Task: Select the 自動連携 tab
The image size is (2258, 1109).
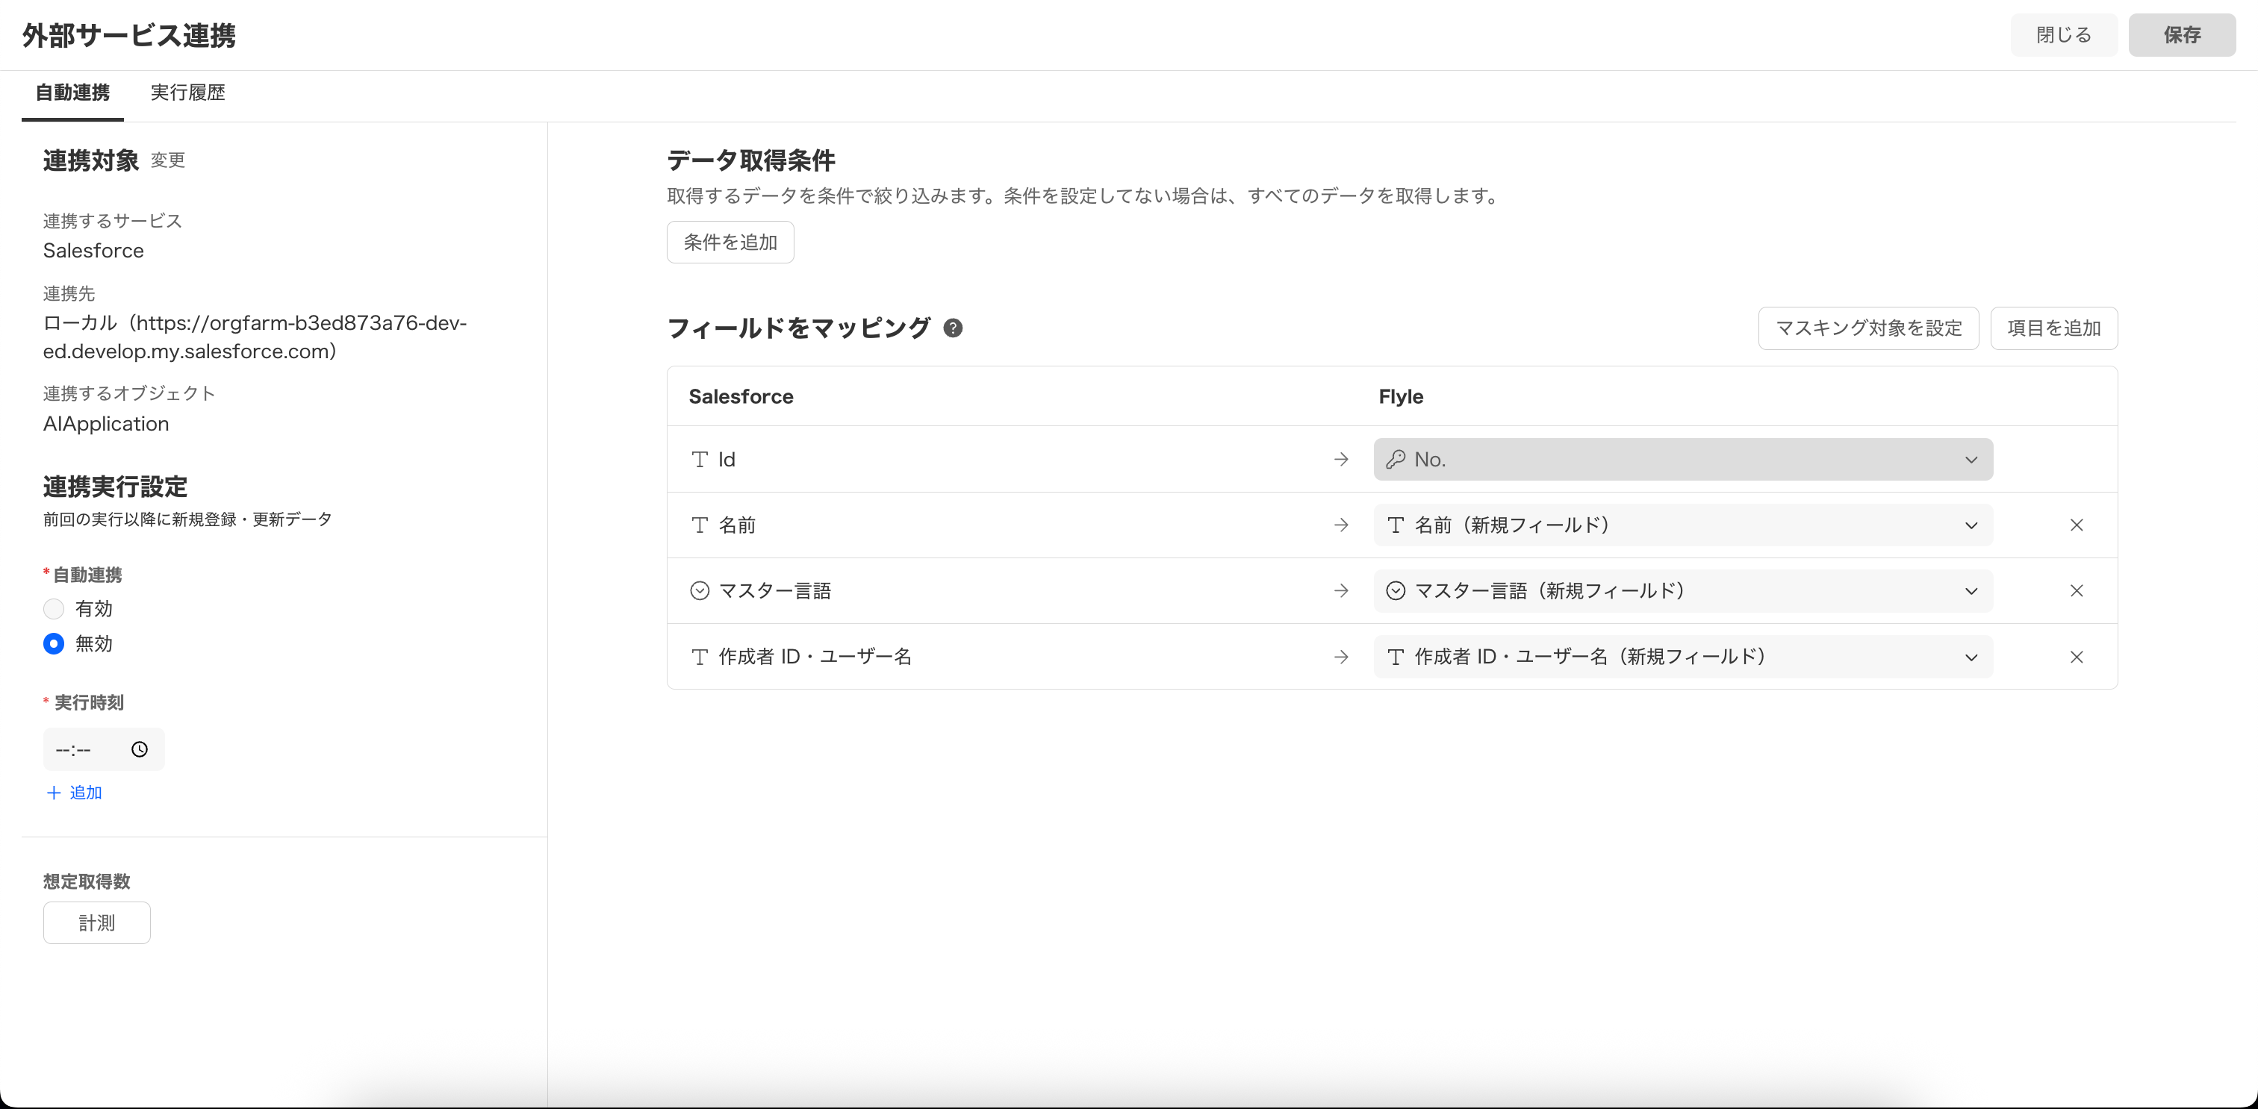Action: point(72,93)
